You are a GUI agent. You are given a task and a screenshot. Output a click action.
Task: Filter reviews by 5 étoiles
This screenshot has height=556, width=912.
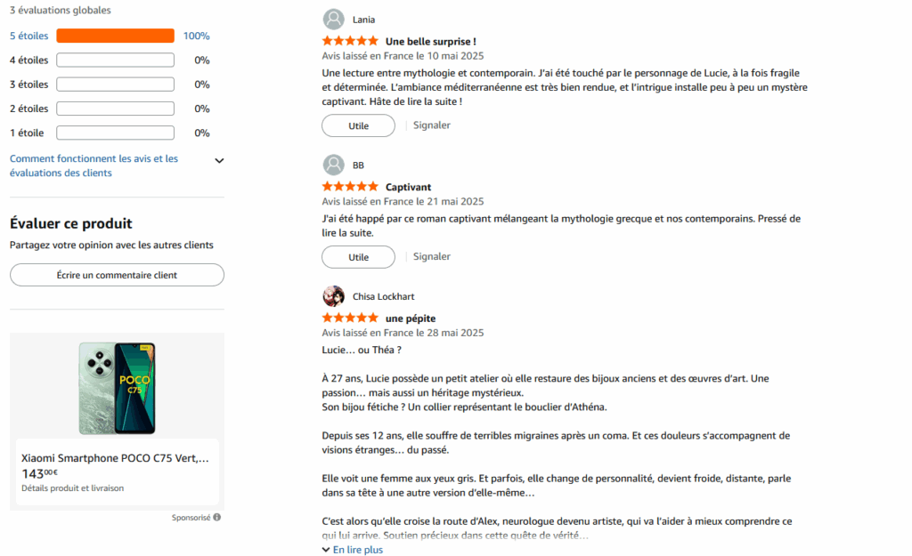28,36
